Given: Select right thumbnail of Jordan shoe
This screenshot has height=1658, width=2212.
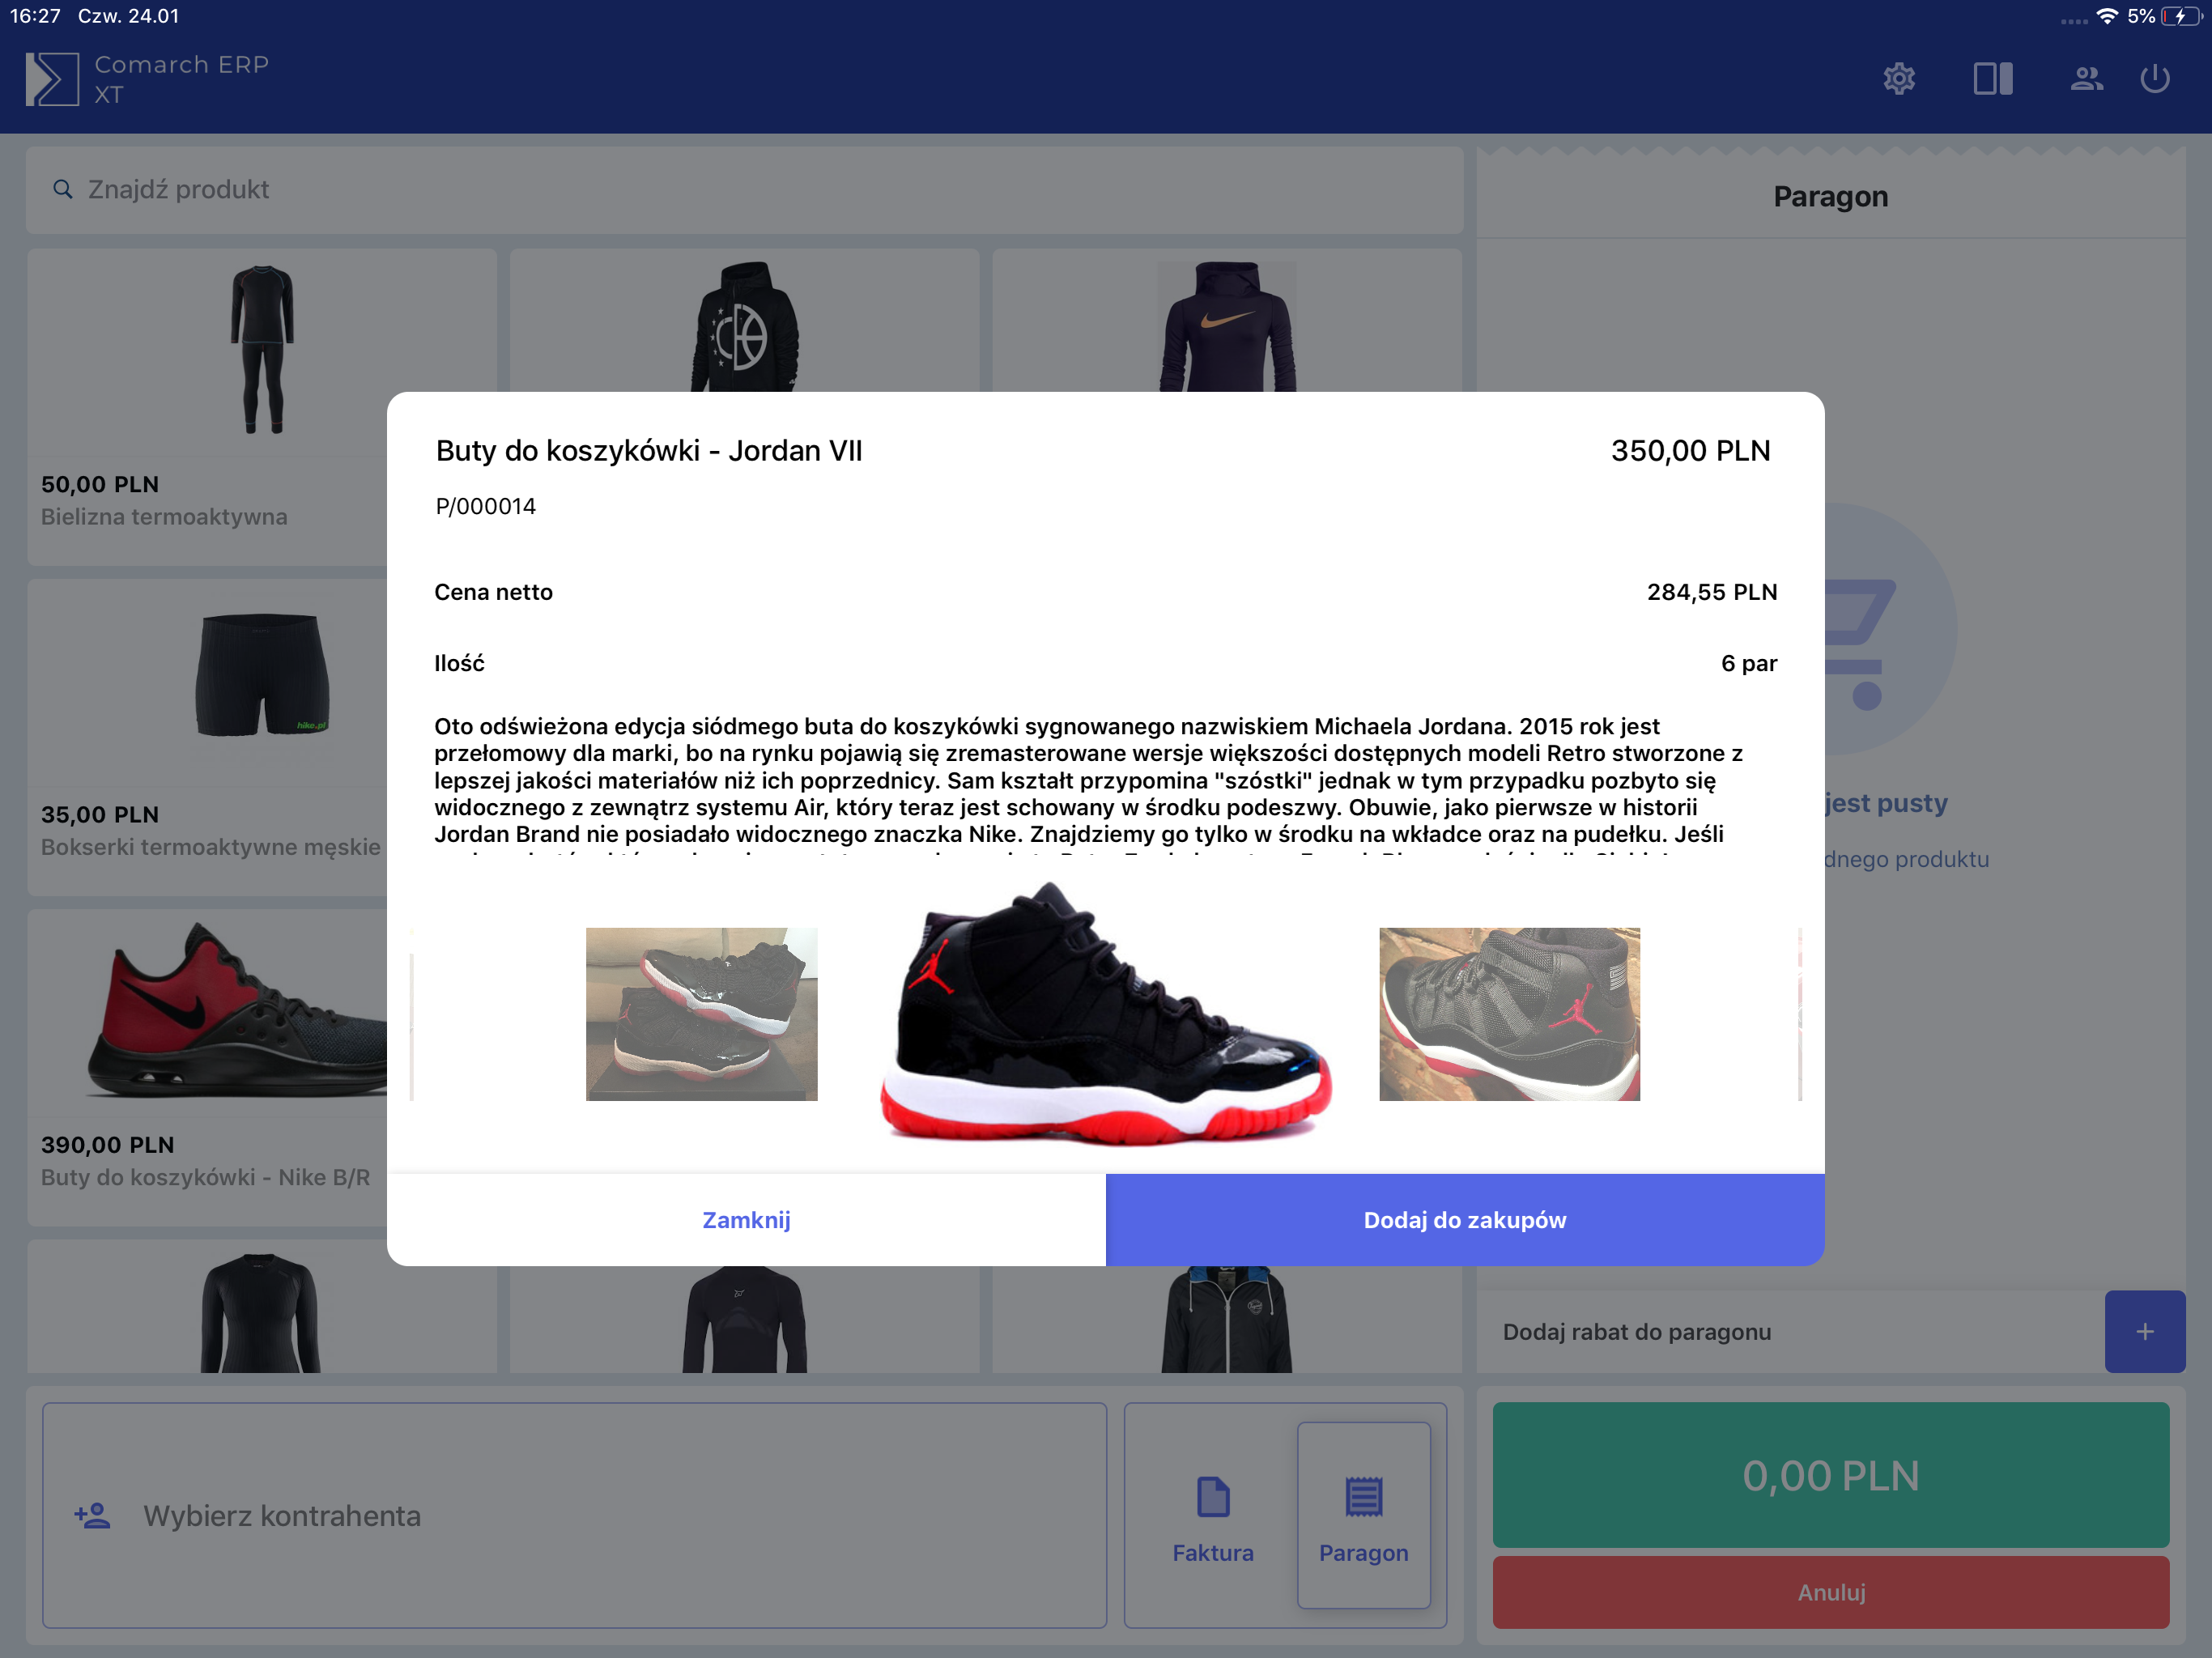Looking at the screenshot, I should tap(1508, 1014).
